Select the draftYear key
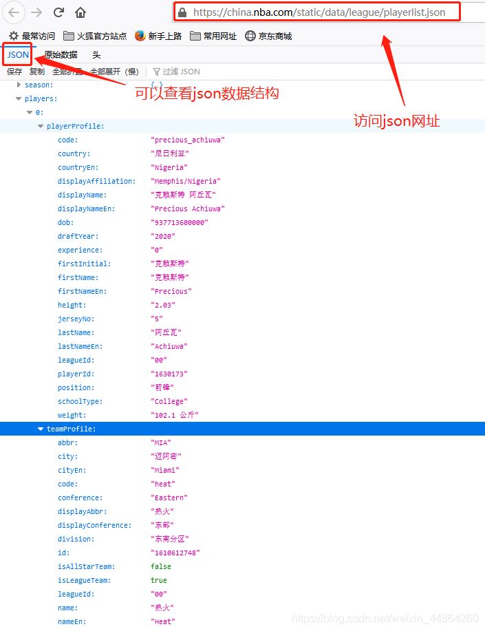Viewport: 485px width, 631px height. (78, 236)
